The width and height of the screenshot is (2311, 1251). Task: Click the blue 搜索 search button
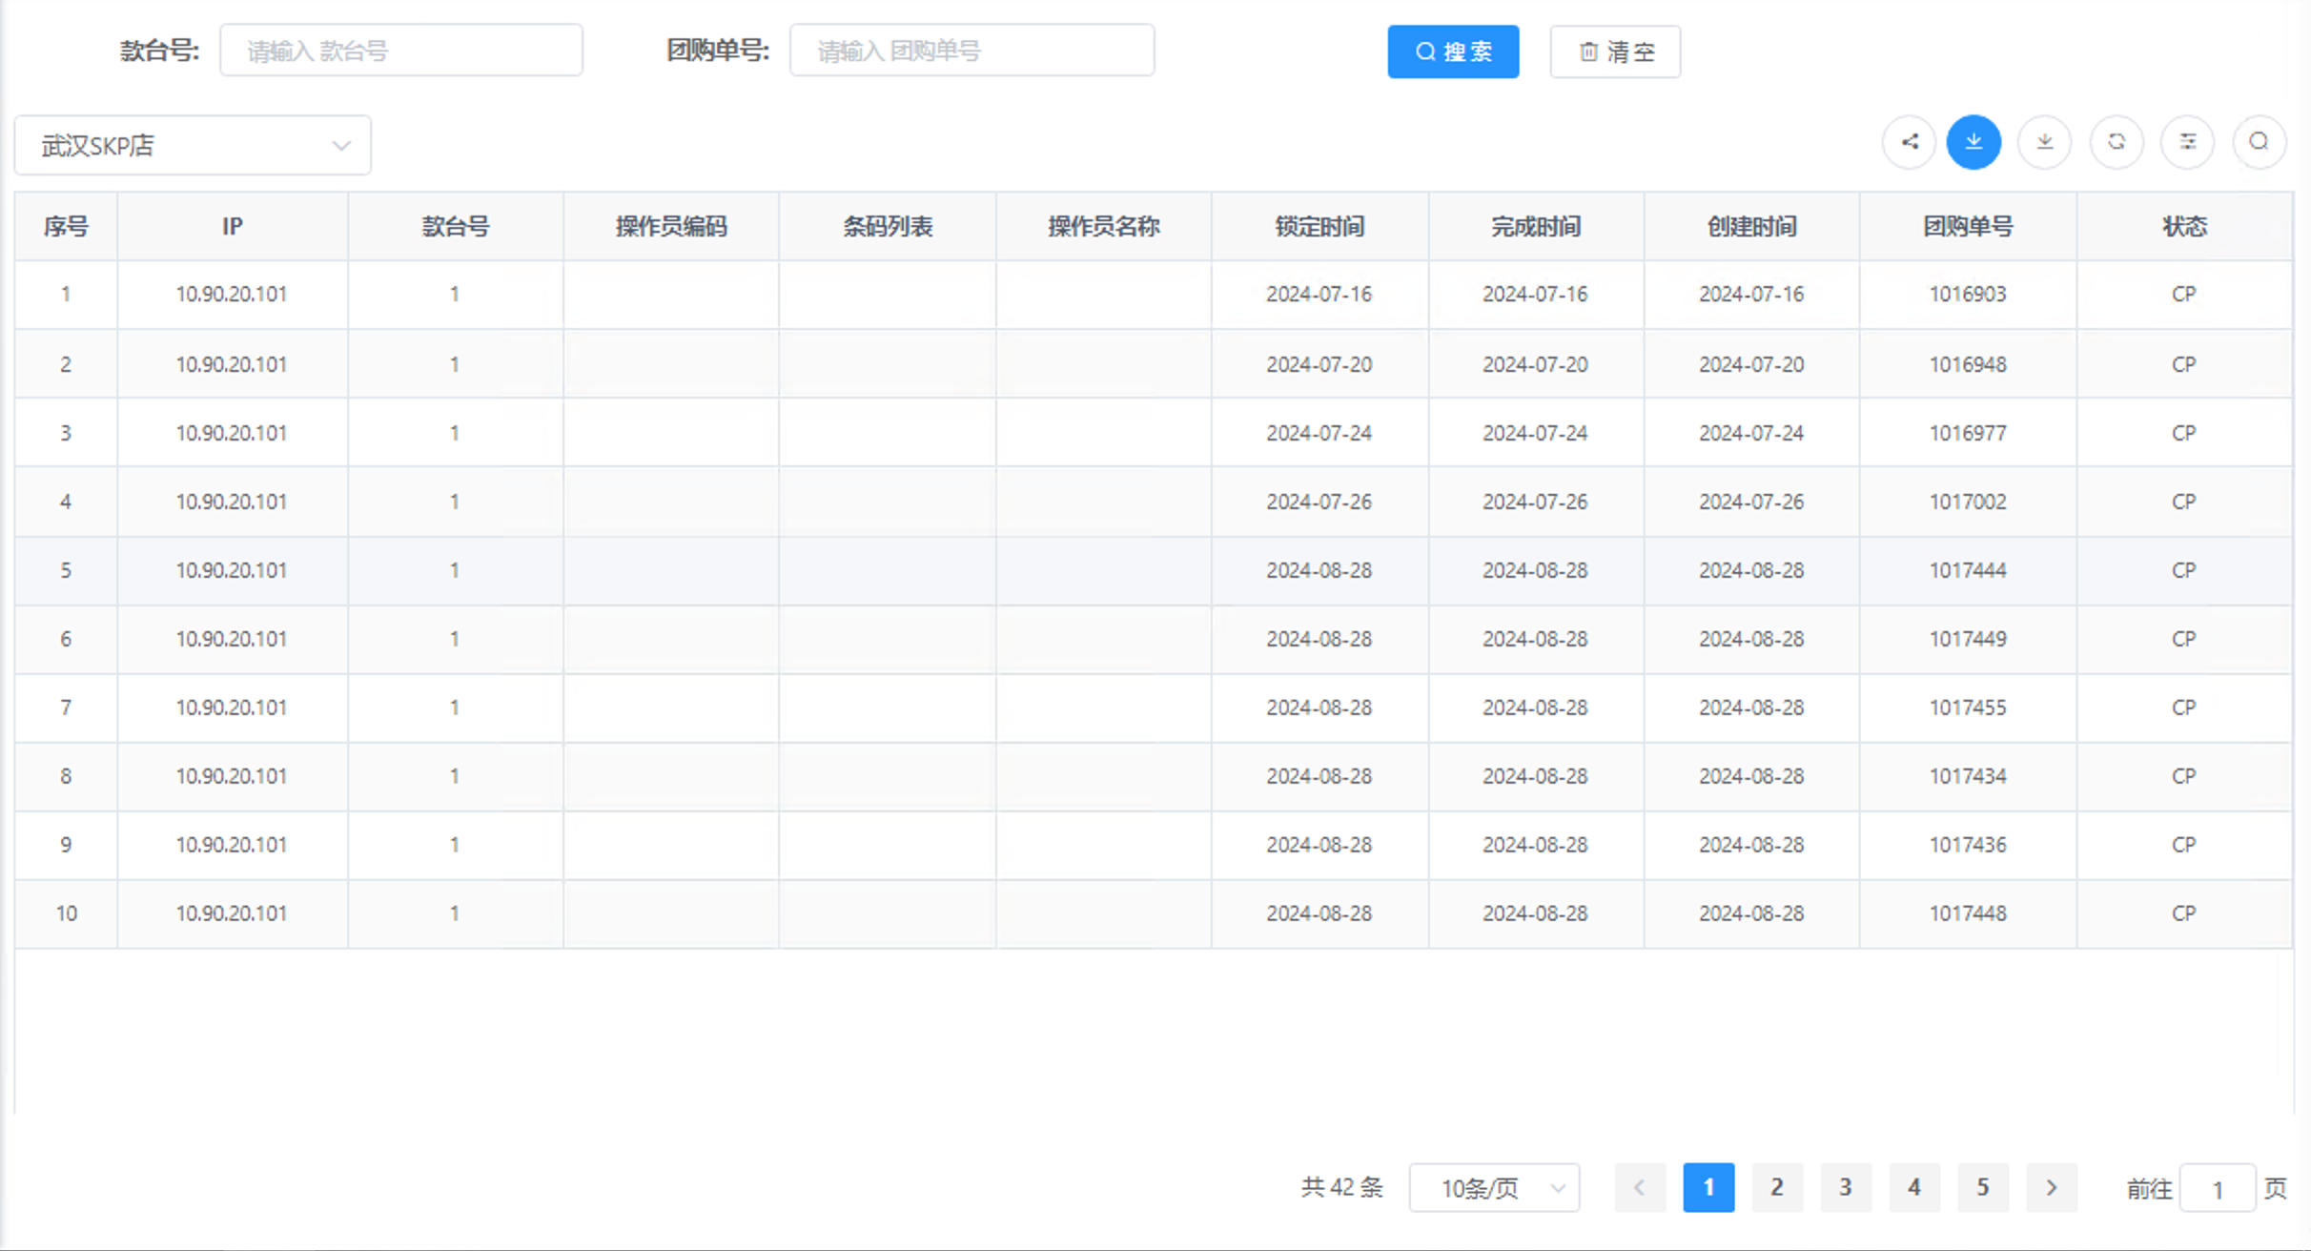pyautogui.click(x=1453, y=51)
